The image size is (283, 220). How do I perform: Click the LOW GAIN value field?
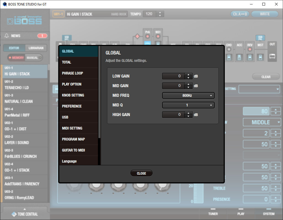pyautogui.click(x=173, y=76)
